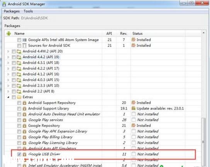Check the Android 4.3.1 (API 18) checkbox

coord(14,63)
